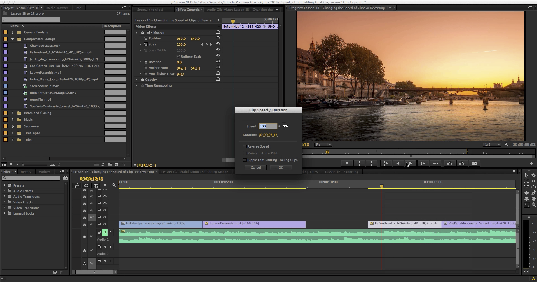
Task: Select the Pen tool in tools panel
Action: click(x=534, y=193)
